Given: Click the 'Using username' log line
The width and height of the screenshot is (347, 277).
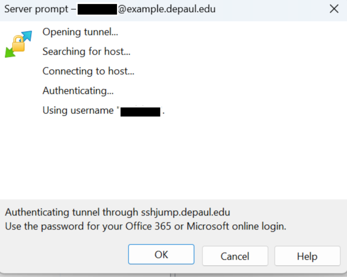Looking at the screenshot, I should [x=78, y=110].
